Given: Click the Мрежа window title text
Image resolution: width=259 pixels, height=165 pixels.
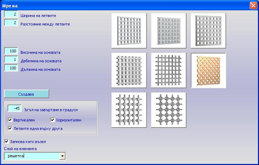Looking at the screenshot, I should [10, 6].
